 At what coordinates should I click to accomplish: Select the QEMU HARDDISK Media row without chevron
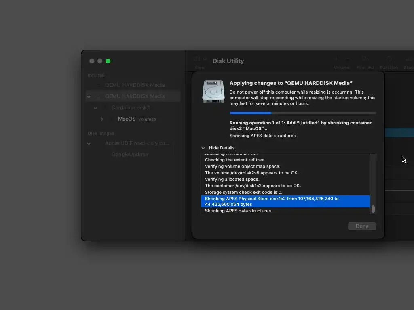133,85
